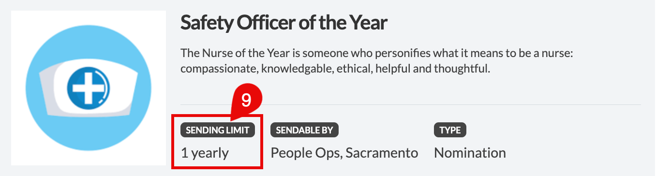
Task: Click the SENDING LIMIT label tag
Action: coord(218,130)
